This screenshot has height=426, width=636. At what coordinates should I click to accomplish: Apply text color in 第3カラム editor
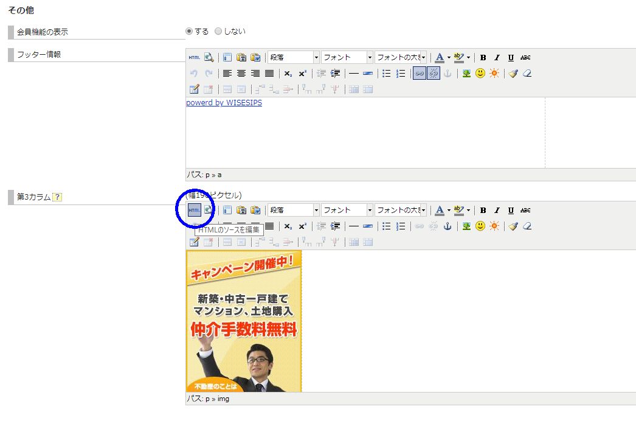439,211
